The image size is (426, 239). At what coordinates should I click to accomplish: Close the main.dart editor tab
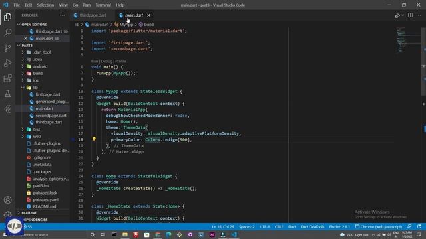pyautogui.click(x=149, y=15)
